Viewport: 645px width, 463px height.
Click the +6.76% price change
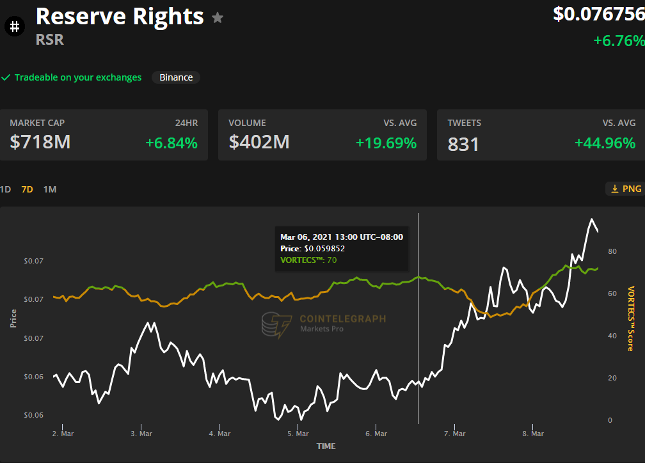[x=619, y=41]
